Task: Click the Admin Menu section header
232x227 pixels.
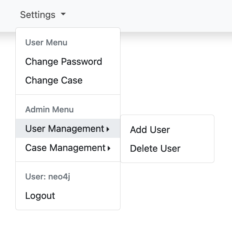Action: pyautogui.click(x=49, y=110)
